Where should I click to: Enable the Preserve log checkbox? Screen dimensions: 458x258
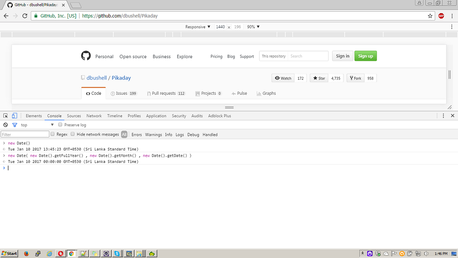(x=60, y=125)
